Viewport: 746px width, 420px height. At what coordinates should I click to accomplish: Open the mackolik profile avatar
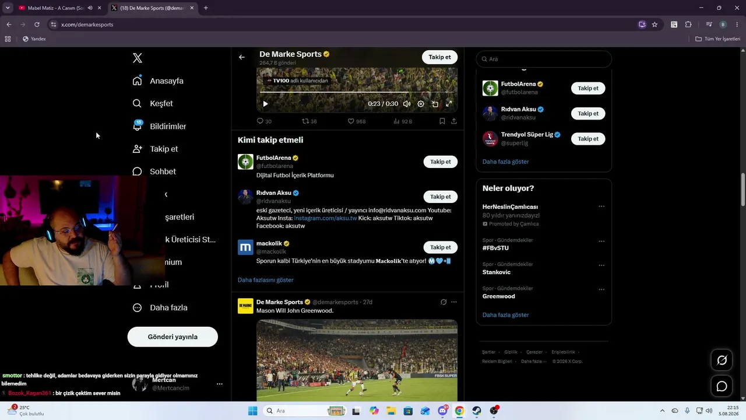click(x=245, y=247)
